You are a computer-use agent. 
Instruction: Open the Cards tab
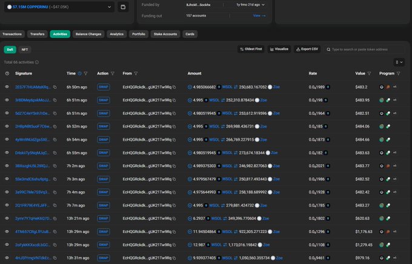tap(190, 34)
